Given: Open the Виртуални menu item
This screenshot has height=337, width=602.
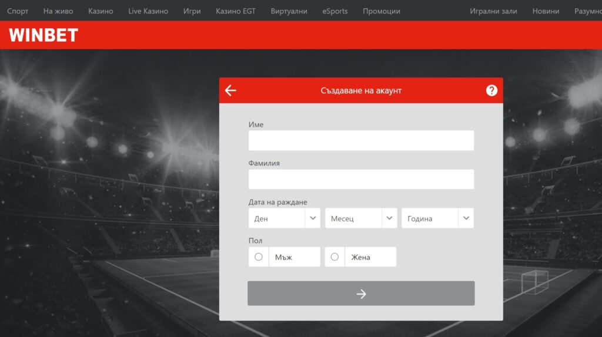Looking at the screenshot, I should coord(289,11).
